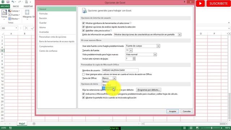Increase number of sheets with spinner

[x=134, y=58]
